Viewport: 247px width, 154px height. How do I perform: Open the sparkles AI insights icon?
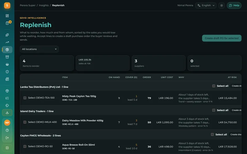click(7, 35)
